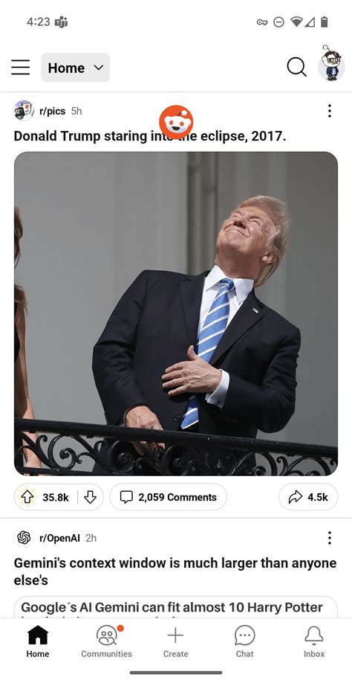Image resolution: width=352 pixels, height=683 pixels.
Task: Open the Gemini context window post title
Action: (175, 571)
